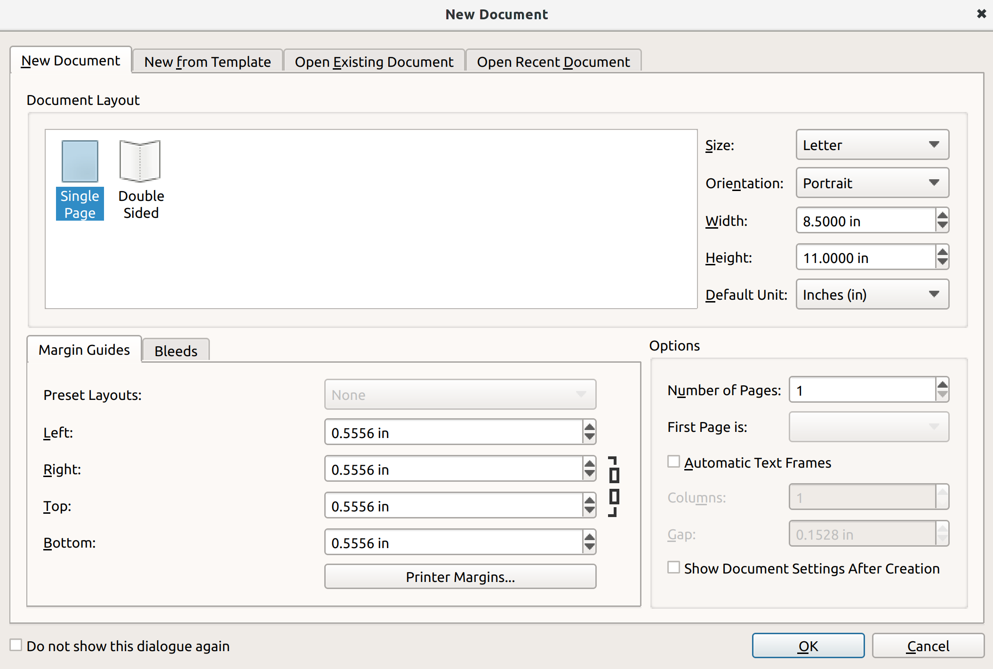Open the Size dropdown showing Letter
Screen dimensions: 993x669
click(x=872, y=145)
